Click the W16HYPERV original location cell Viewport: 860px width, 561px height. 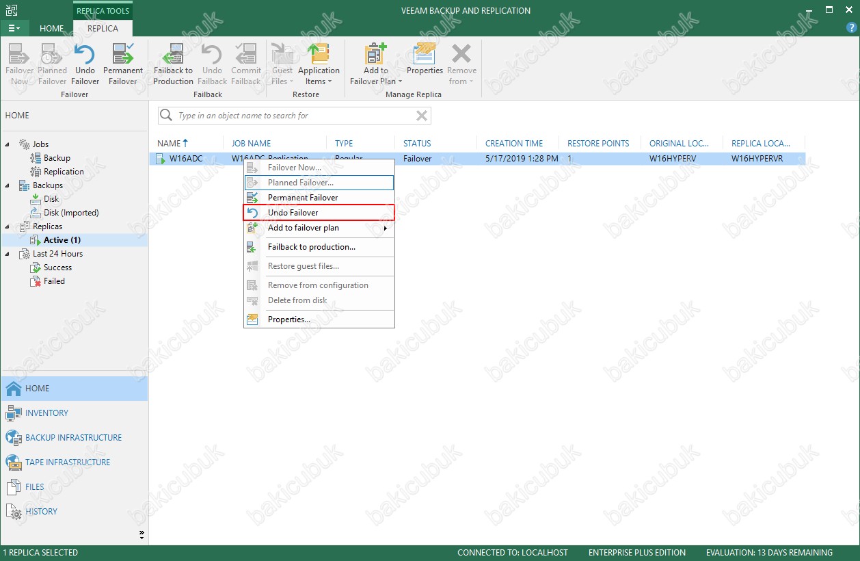[673, 159]
